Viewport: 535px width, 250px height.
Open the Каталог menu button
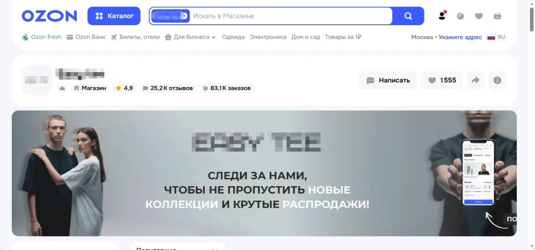(114, 16)
